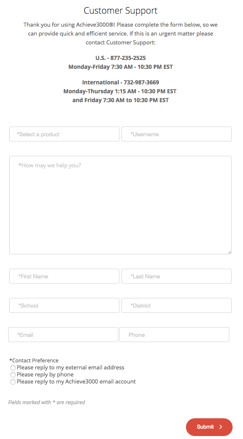The image size is (243, 439).
Task: Click the chevron arrow icon on Submit
Action: click(221, 427)
